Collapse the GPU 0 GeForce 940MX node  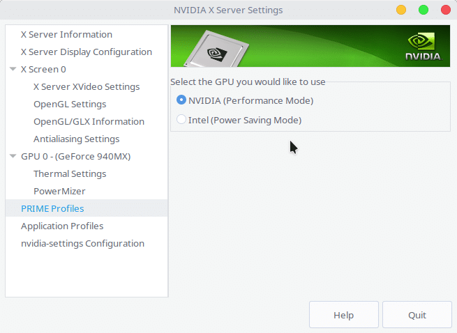(x=13, y=156)
